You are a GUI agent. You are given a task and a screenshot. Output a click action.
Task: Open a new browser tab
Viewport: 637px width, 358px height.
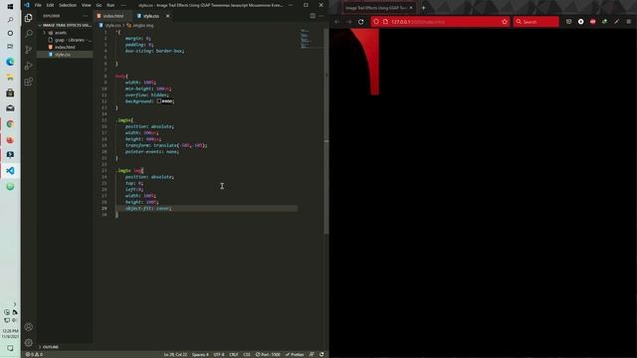pos(423,8)
